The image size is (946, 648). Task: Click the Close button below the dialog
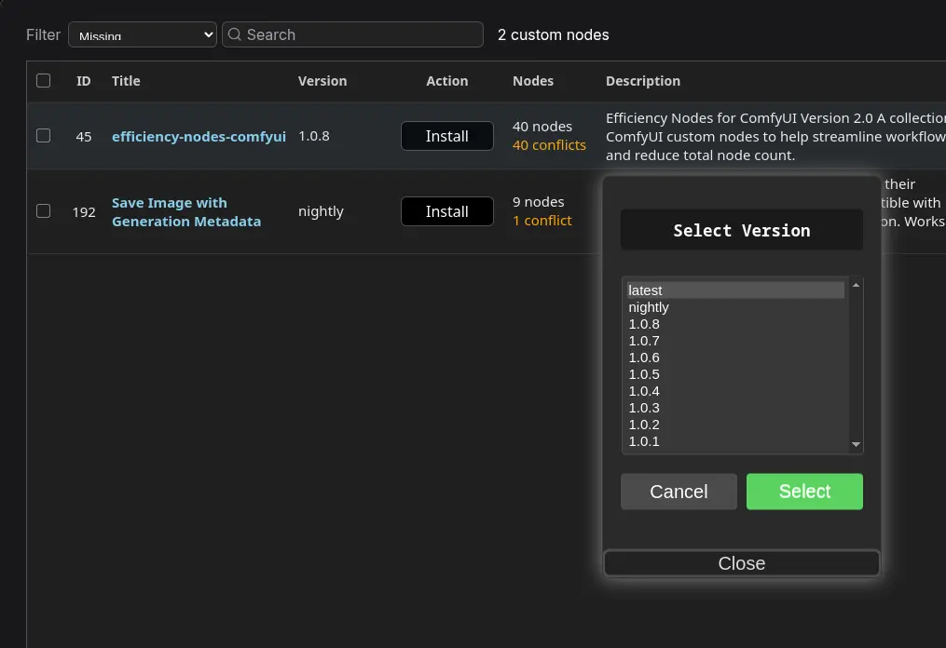click(x=741, y=563)
